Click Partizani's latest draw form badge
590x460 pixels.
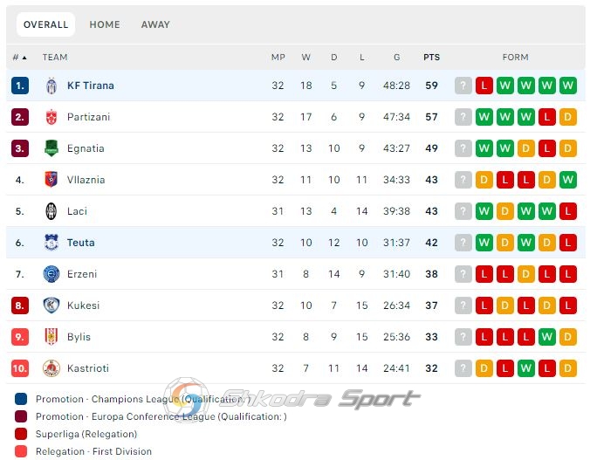[x=568, y=117]
